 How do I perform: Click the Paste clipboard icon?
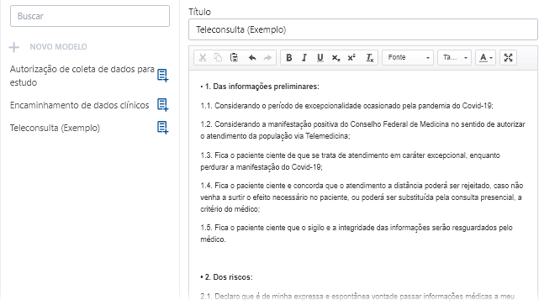tap(234, 58)
